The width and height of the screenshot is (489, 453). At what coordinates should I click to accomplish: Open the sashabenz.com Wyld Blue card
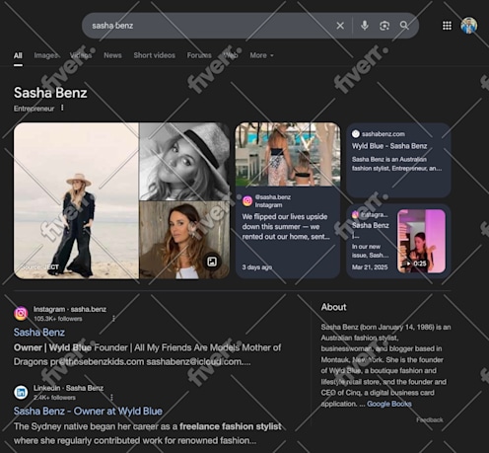(398, 160)
